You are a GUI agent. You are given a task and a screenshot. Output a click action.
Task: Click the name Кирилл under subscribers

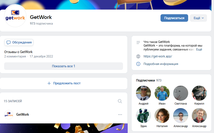click(x=199, y=104)
